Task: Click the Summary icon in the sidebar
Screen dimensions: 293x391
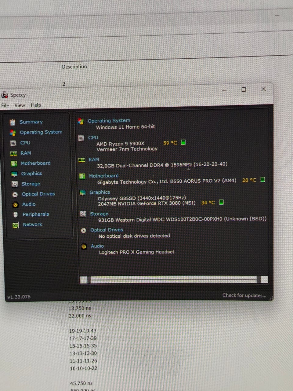Action: pos(13,122)
